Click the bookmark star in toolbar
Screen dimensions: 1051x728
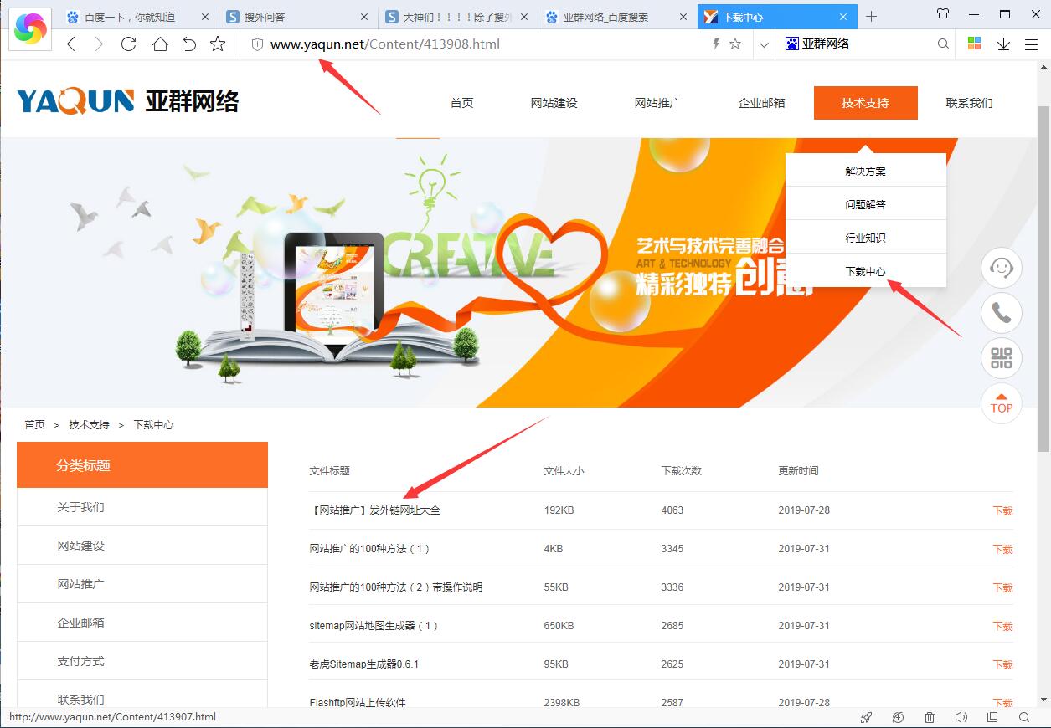click(x=218, y=44)
